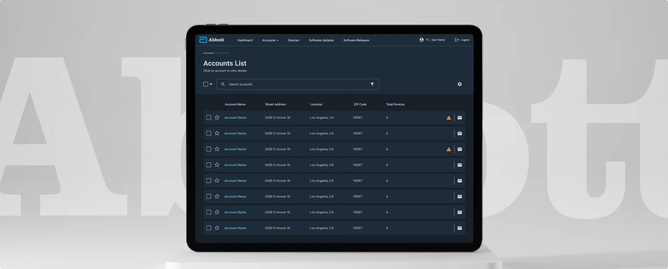Click into the Search accounts field
The height and width of the screenshot is (269, 668).
point(298,84)
